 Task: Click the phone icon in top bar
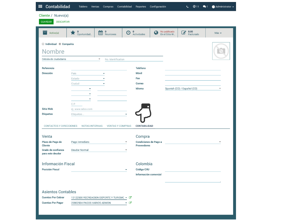pos(187,7)
